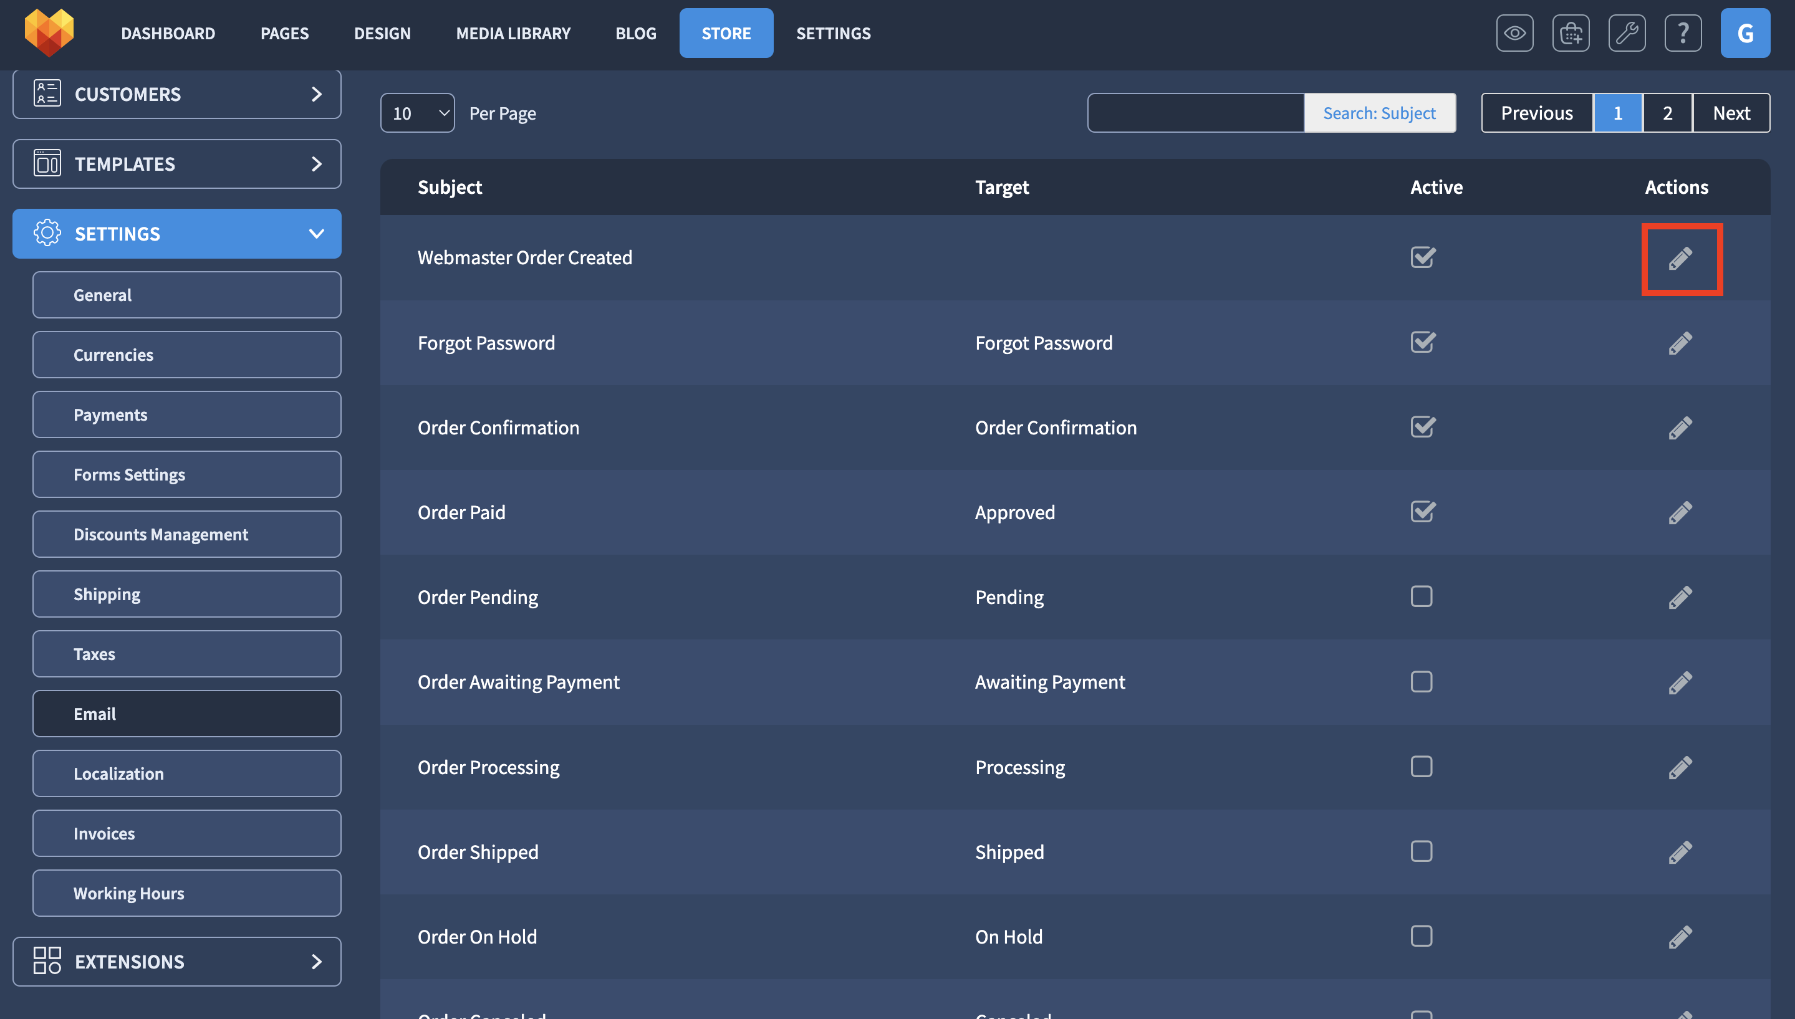Image resolution: width=1795 pixels, height=1019 pixels.
Task: Open Shipping settings
Action: 187,594
